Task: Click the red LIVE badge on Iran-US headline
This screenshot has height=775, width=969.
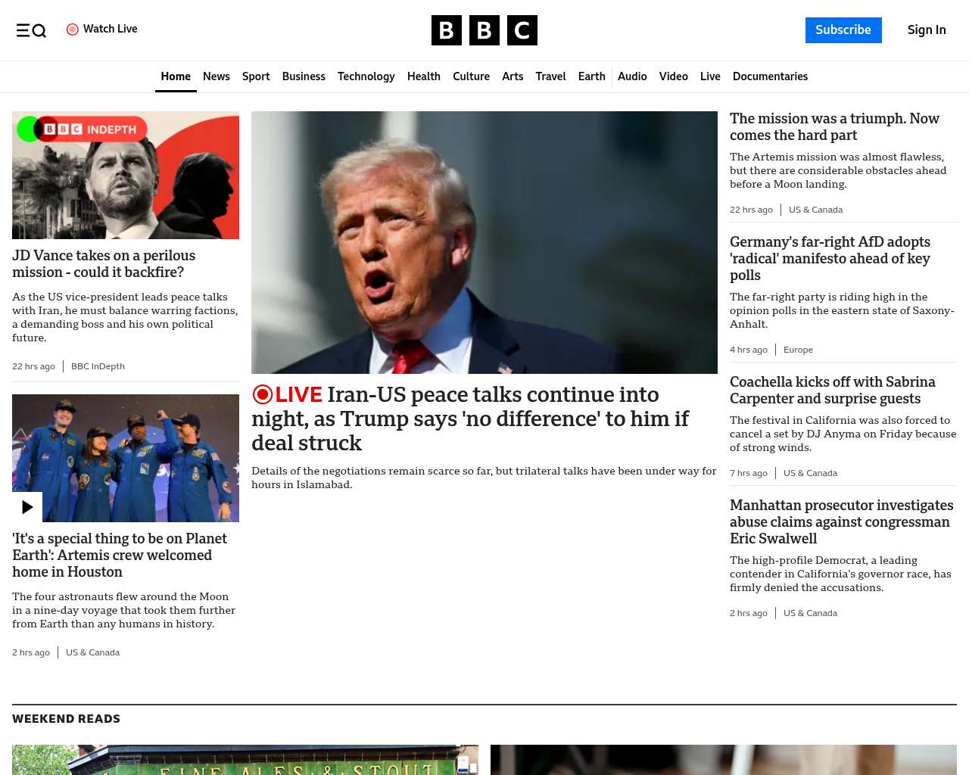Action: pos(288,394)
